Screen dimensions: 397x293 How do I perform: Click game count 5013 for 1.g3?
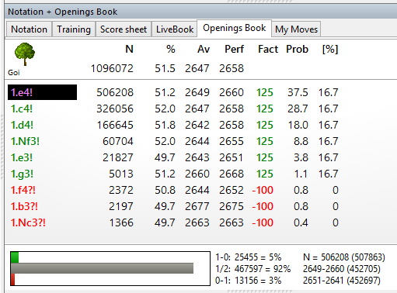pos(121,174)
